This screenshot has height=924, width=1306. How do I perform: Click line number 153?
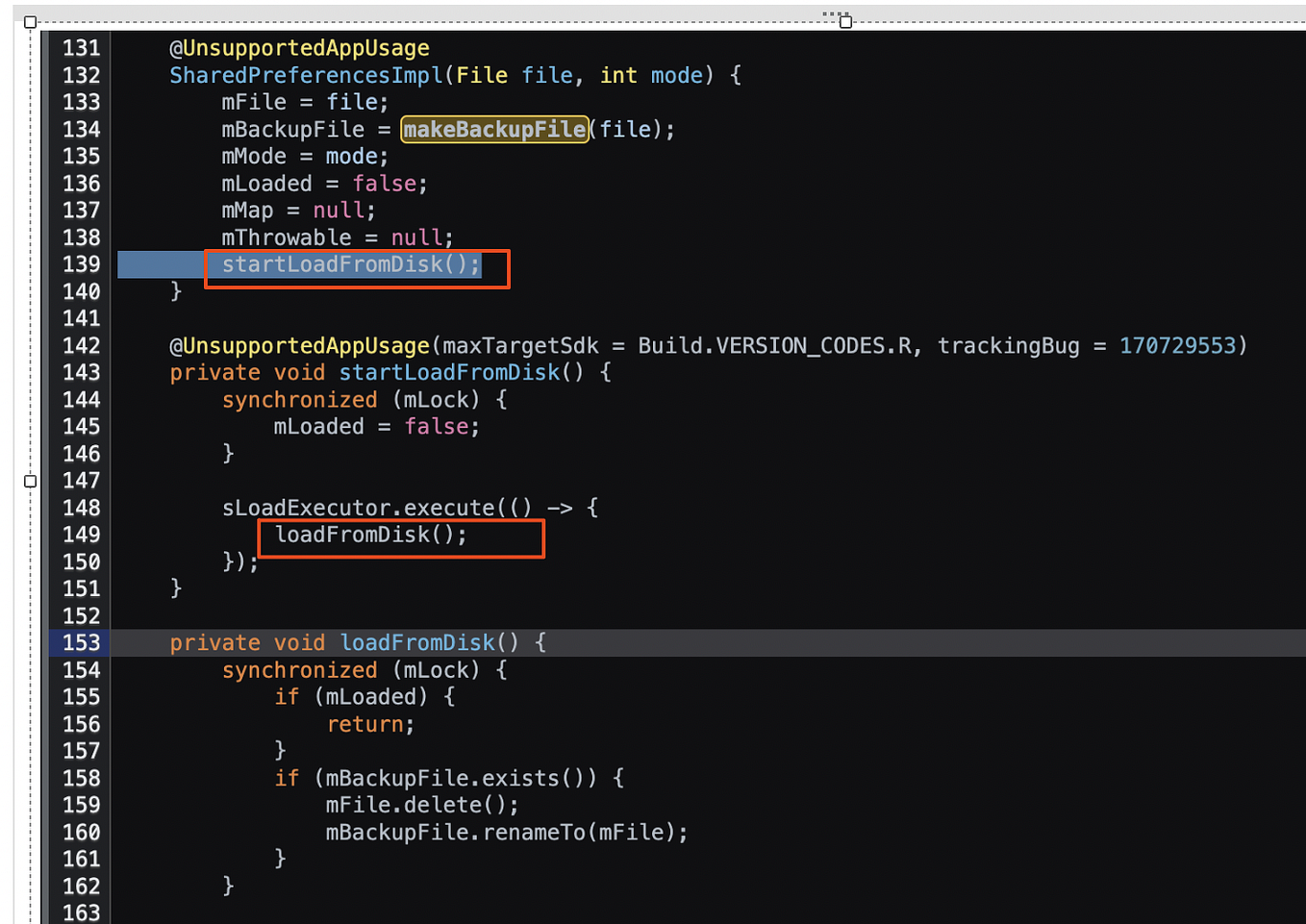[81, 642]
